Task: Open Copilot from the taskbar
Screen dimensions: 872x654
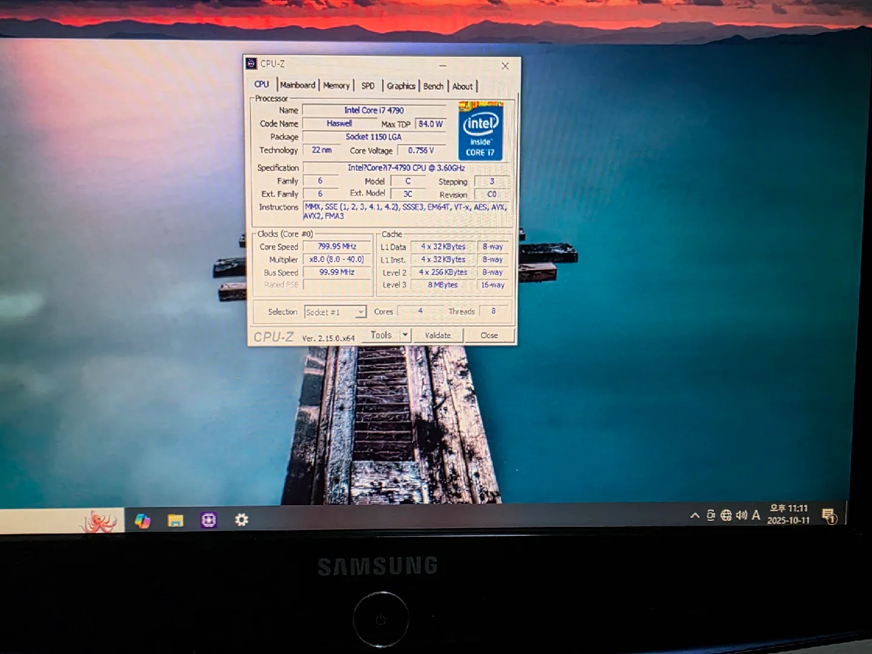Action: [x=142, y=521]
